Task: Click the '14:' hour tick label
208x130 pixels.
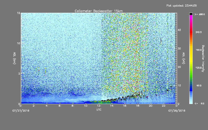Action: (x=112, y=106)
